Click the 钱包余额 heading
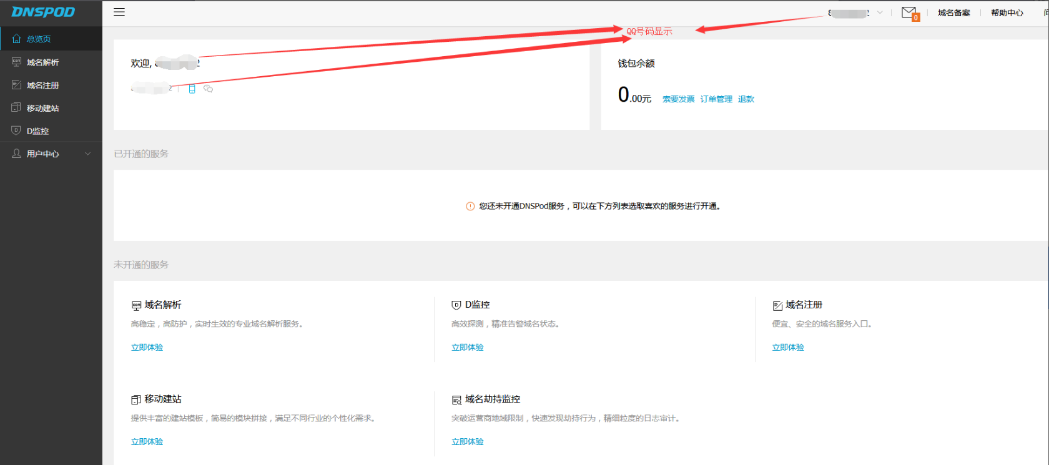Viewport: 1049px width, 465px height. (636, 63)
